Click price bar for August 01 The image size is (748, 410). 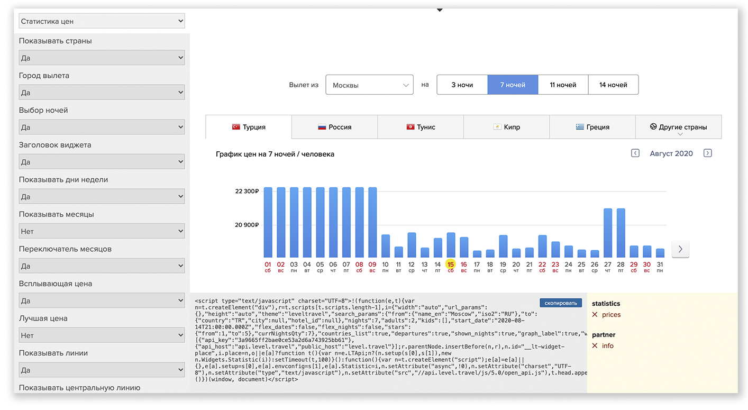[x=268, y=222]
